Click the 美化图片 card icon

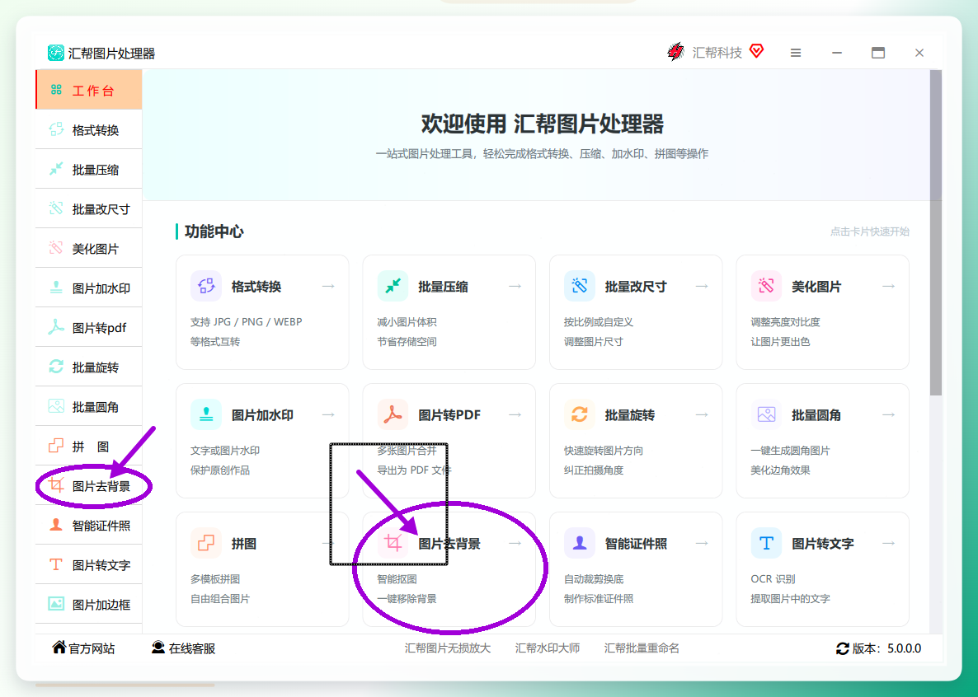[x=767, y=286]
